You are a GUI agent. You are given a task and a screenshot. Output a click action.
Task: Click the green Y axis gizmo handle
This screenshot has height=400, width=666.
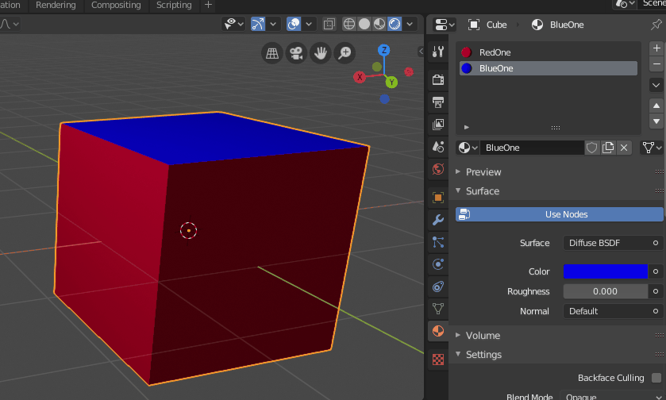[x=391, y=82]
